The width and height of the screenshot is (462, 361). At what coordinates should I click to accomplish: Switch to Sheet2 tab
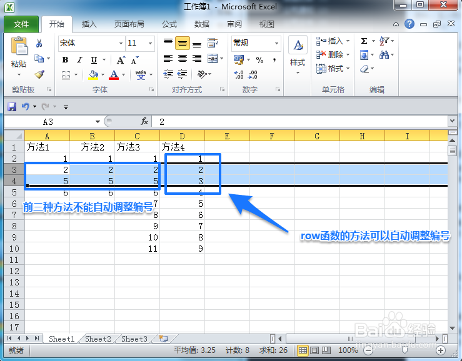click(98, 339)
